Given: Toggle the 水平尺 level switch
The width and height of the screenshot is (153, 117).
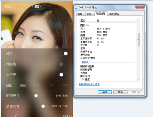Looking at the screenshot, I should tap(64, 75).
